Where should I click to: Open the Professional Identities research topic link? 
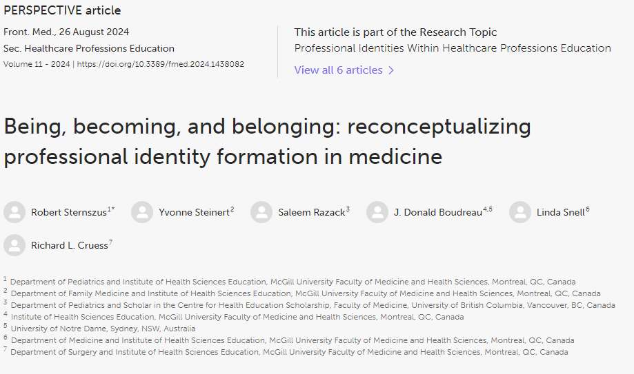(453, 48)
